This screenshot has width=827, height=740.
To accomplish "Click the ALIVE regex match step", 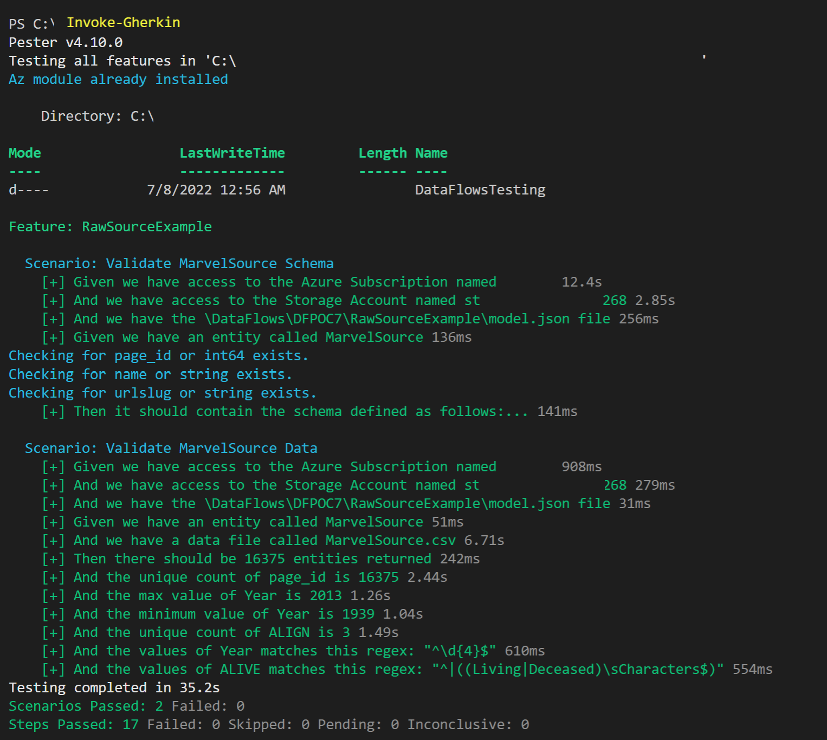I will click(408, 670).
